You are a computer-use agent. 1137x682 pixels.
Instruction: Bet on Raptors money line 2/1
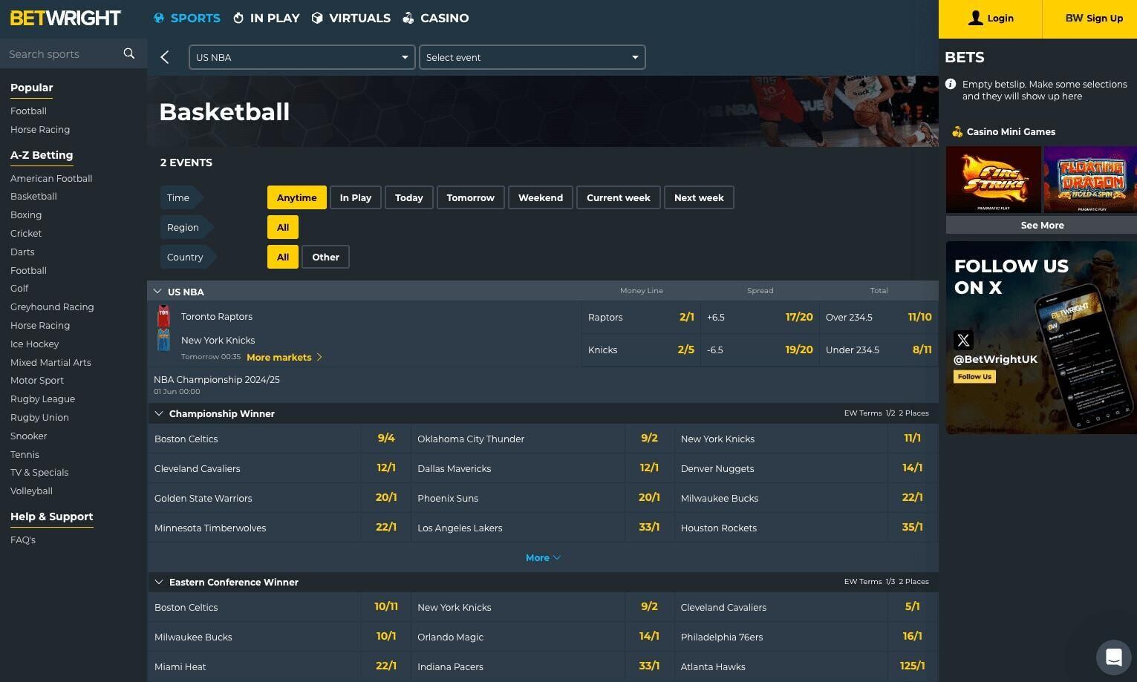coord(642,317)
